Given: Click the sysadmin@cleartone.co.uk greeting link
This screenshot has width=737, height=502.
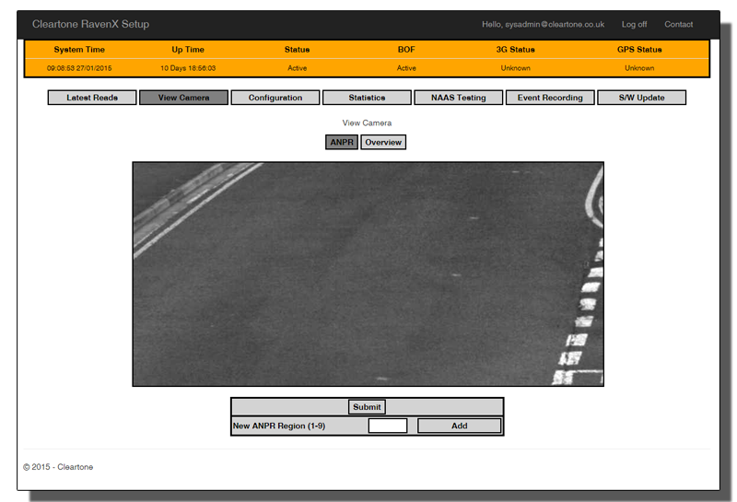Looking at the screenshot, I should (x=543, y=25).
